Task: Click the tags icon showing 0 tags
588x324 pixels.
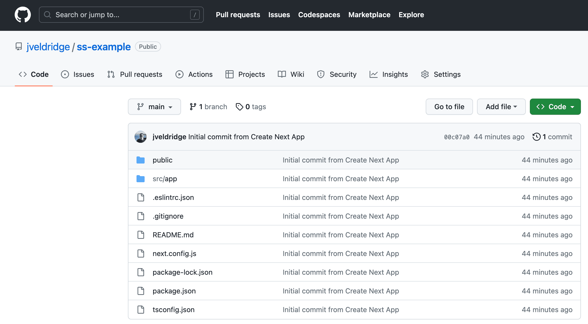Action: [239, 107]
